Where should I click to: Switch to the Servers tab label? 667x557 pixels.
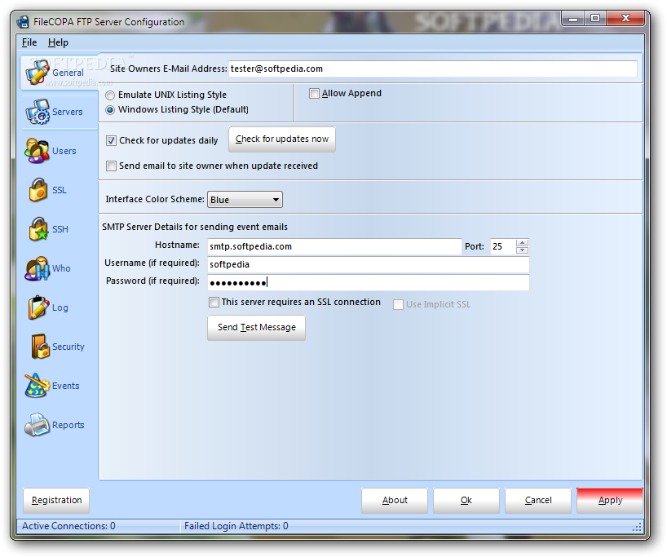(67, 112)
